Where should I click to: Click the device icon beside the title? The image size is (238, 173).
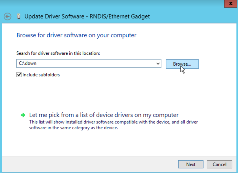click(19, 16)
